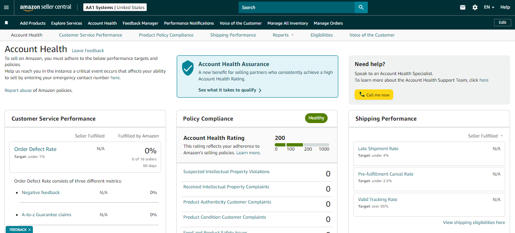
Task: Click the 200 rating score value
Action: [280, 138]
